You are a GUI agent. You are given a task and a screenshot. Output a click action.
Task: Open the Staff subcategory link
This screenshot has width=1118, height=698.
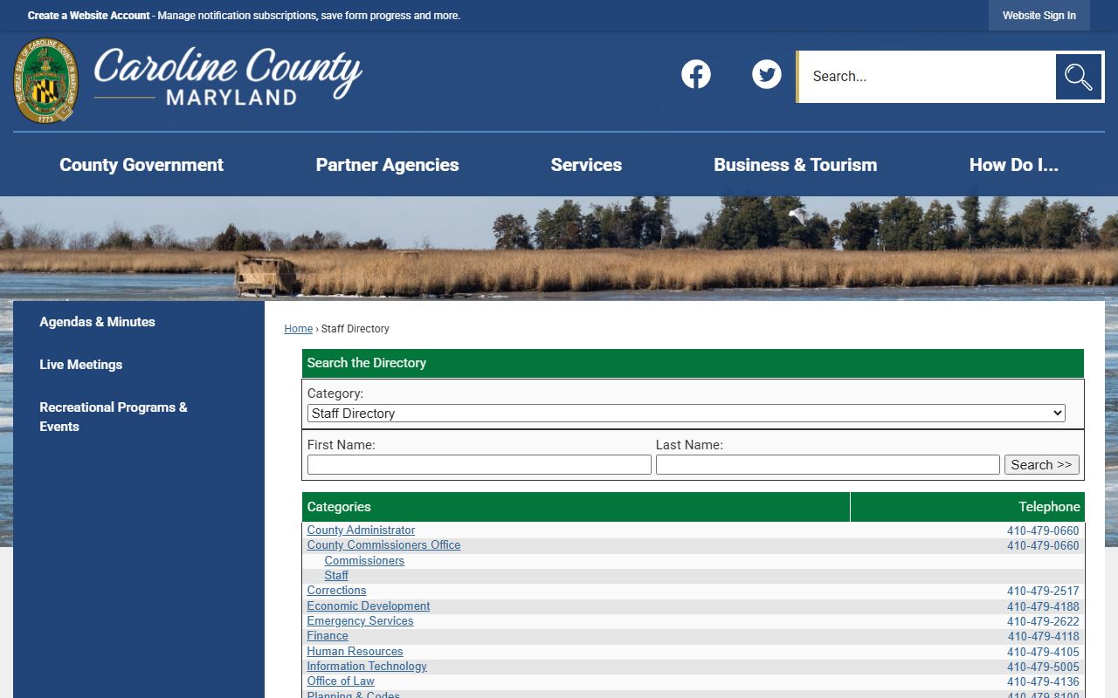tap(336, 576)
